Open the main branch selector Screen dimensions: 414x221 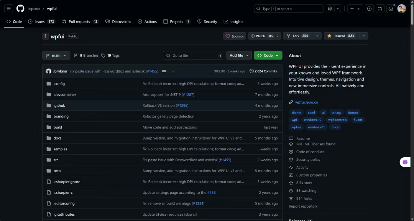point(56,56)
